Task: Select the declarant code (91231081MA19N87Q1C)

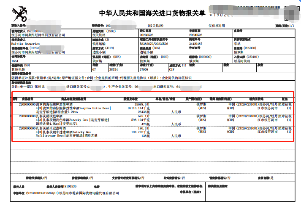Action: [x=42, y=193]
